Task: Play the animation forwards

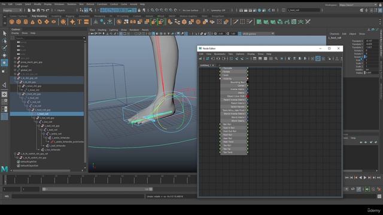Action: (x=365, y=178)
